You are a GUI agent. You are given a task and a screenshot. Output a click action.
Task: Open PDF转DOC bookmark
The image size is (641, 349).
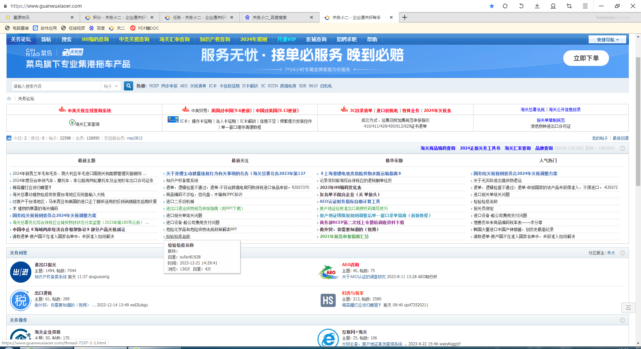(x=145, y=28)
